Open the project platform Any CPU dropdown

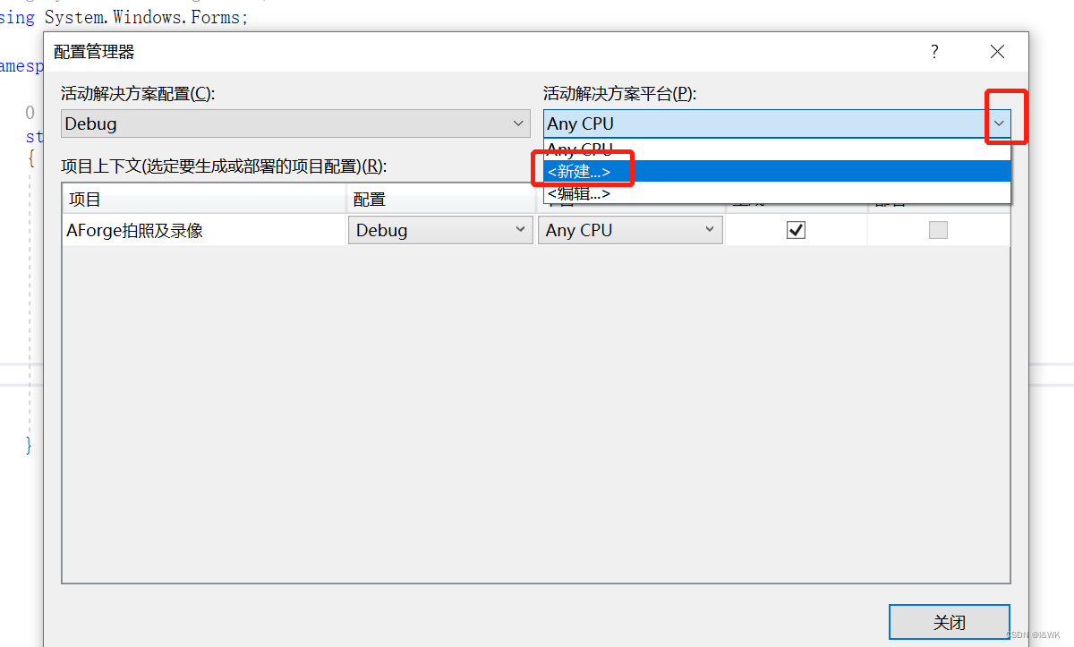click(709, 229)
